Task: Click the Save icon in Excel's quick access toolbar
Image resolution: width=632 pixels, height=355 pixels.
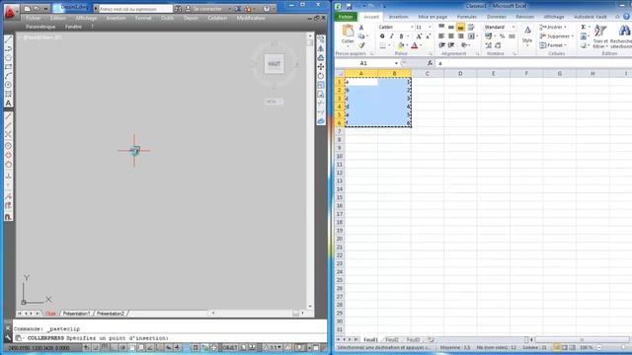Action: pos(349,6)
